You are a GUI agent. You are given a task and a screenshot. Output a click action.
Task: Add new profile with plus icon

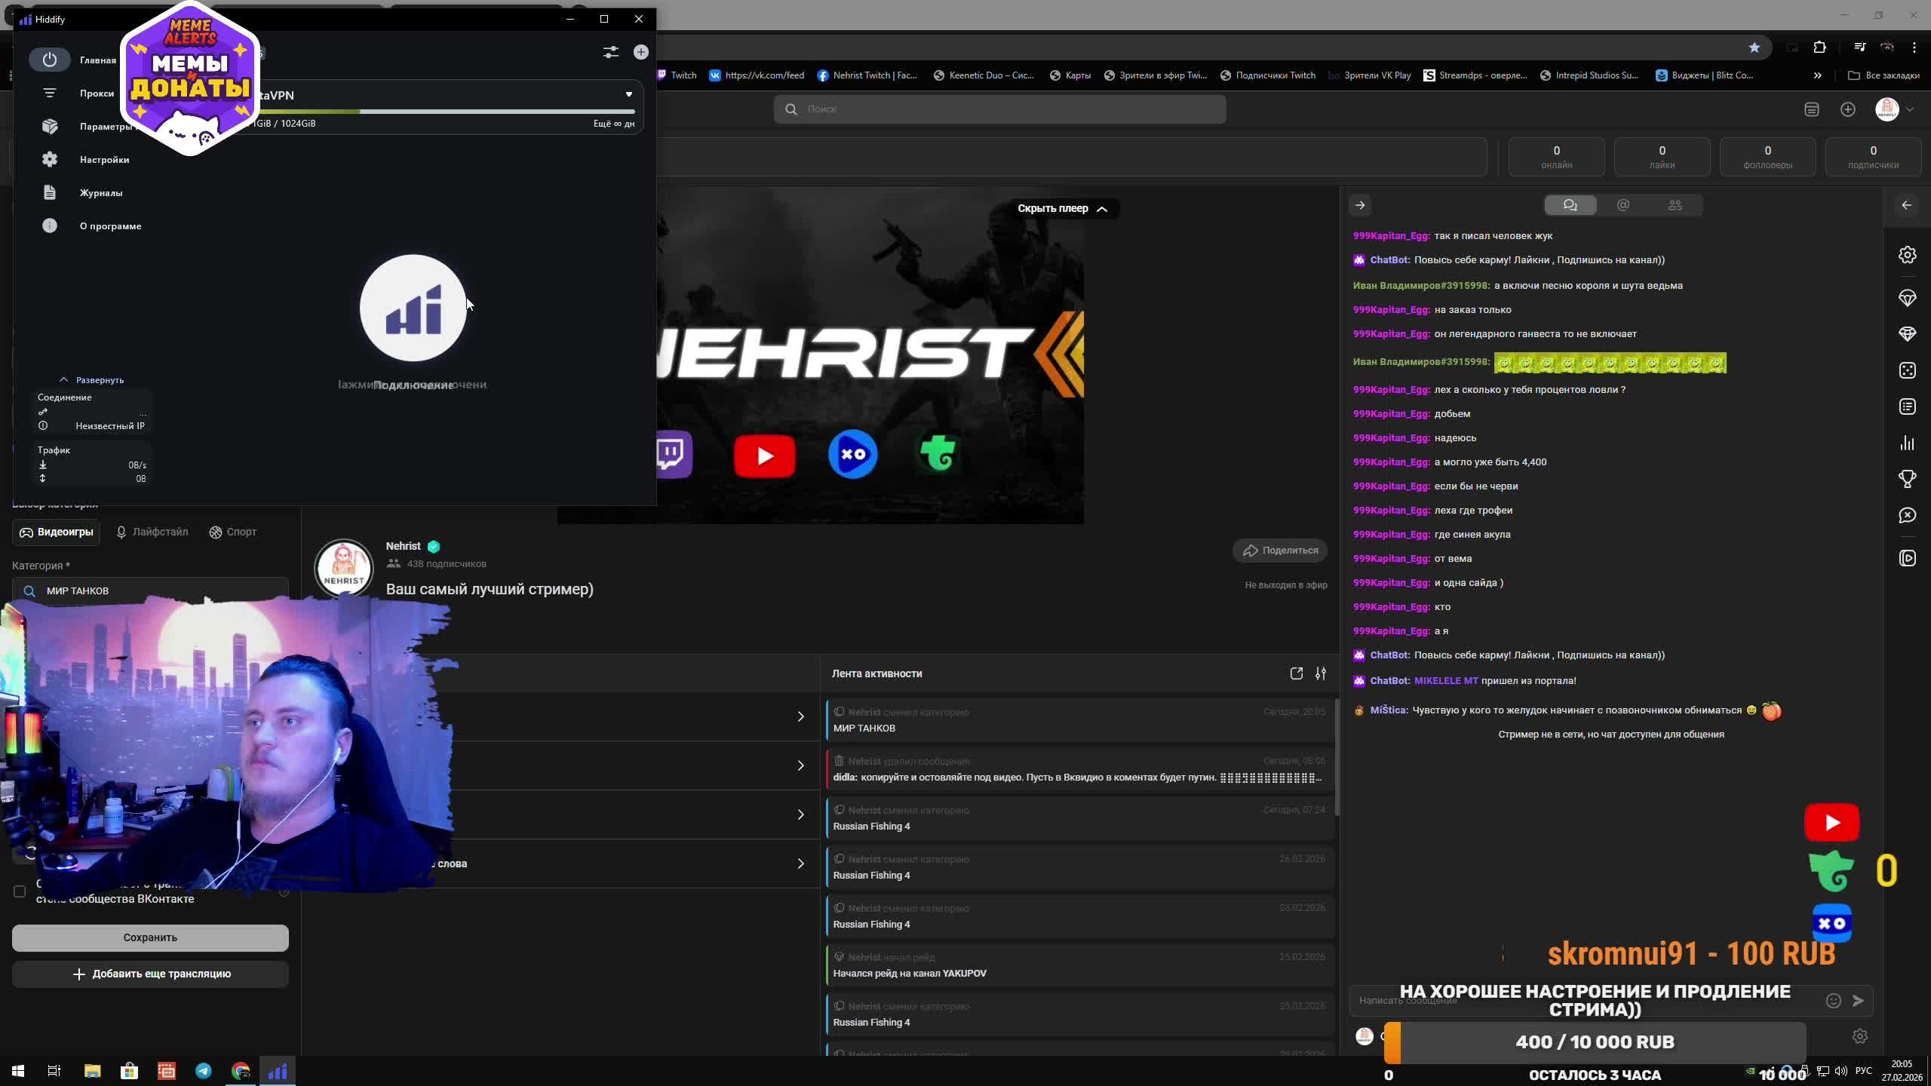click(640, 52)
